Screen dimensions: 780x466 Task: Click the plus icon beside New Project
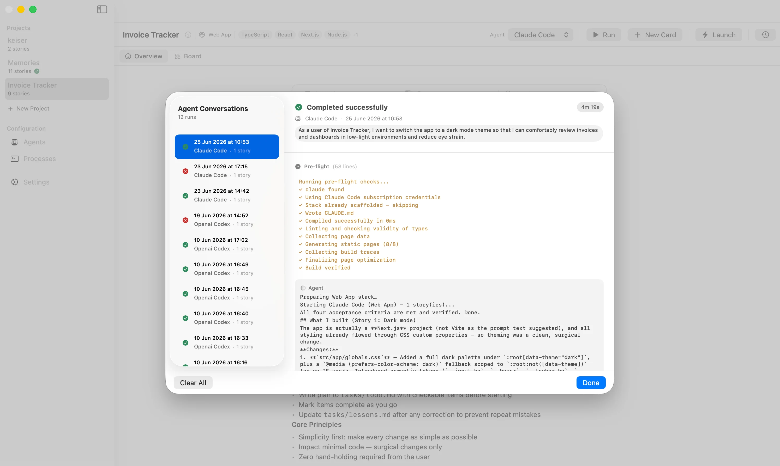click(x=10, y=109)
